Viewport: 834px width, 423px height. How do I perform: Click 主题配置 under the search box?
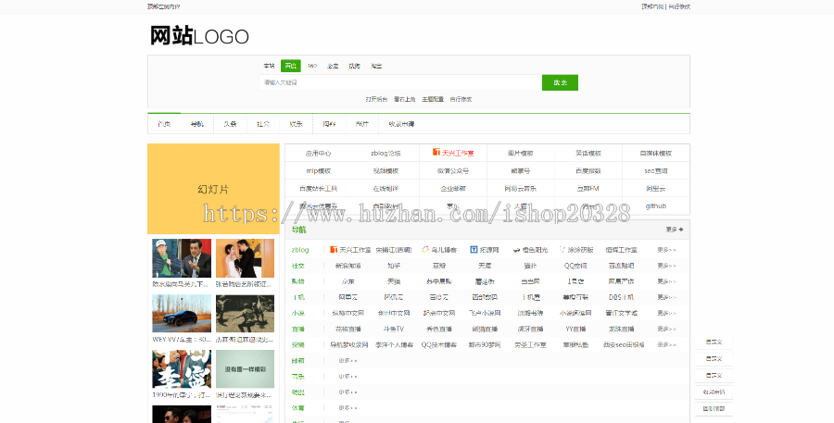click(x=433, y=99)
